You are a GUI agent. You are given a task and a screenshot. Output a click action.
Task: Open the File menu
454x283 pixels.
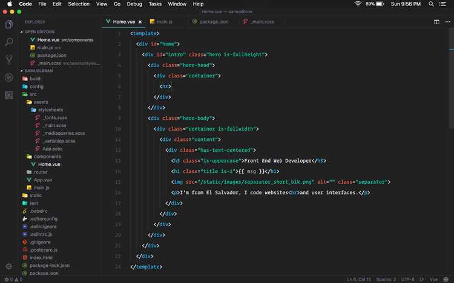[42, 4]
